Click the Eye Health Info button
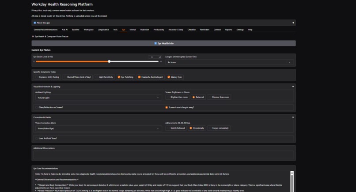 163,43
